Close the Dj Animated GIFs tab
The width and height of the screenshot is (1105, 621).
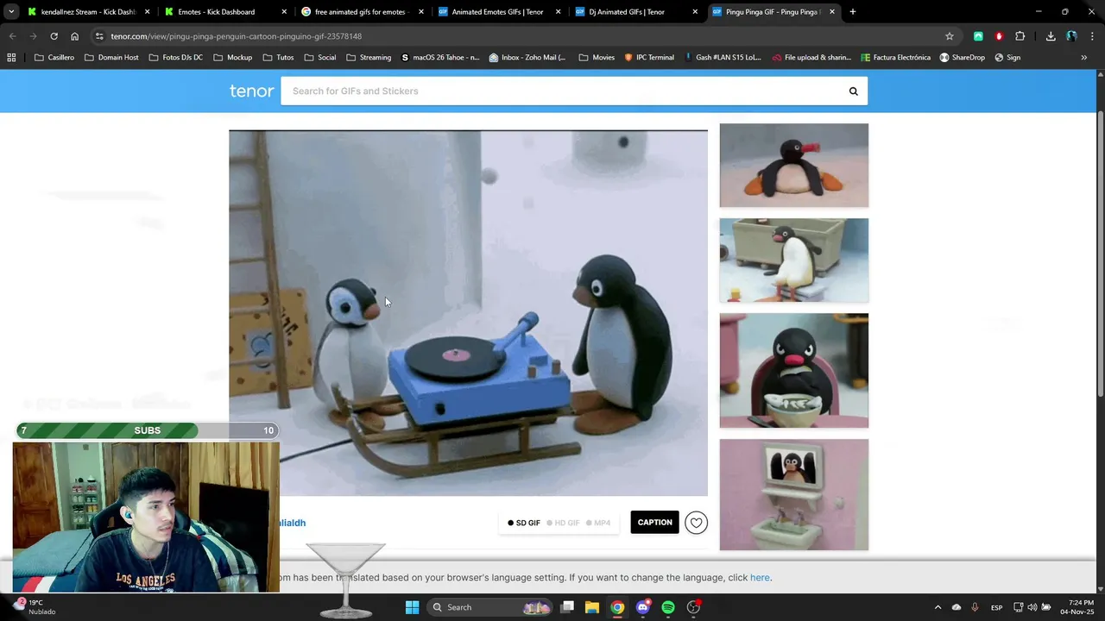(695, 12)
